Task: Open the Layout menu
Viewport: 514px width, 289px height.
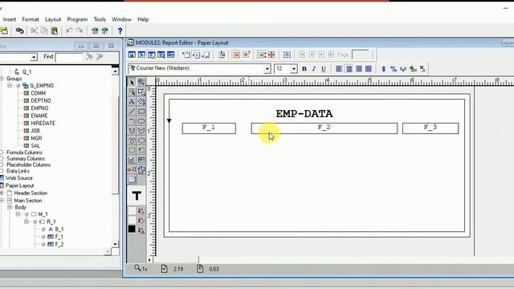Action: click(53, 19)
